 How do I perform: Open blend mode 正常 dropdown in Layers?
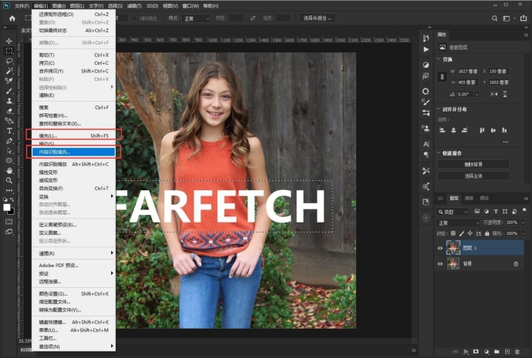point(458,222)
